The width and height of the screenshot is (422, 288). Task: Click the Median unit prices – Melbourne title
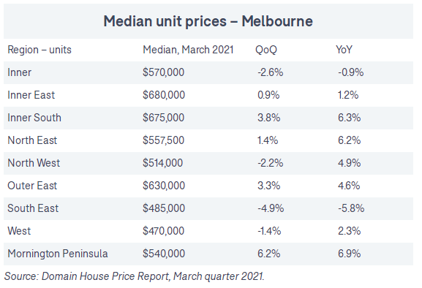coord(208,21)
